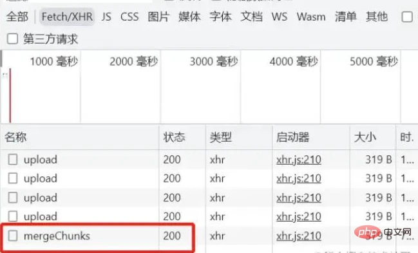Screen dimensions: 418x253
Task: Show only 图片 requests
Action: coord(158,17)
